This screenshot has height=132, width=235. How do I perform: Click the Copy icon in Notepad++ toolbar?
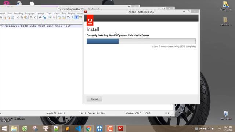(22, 17)
